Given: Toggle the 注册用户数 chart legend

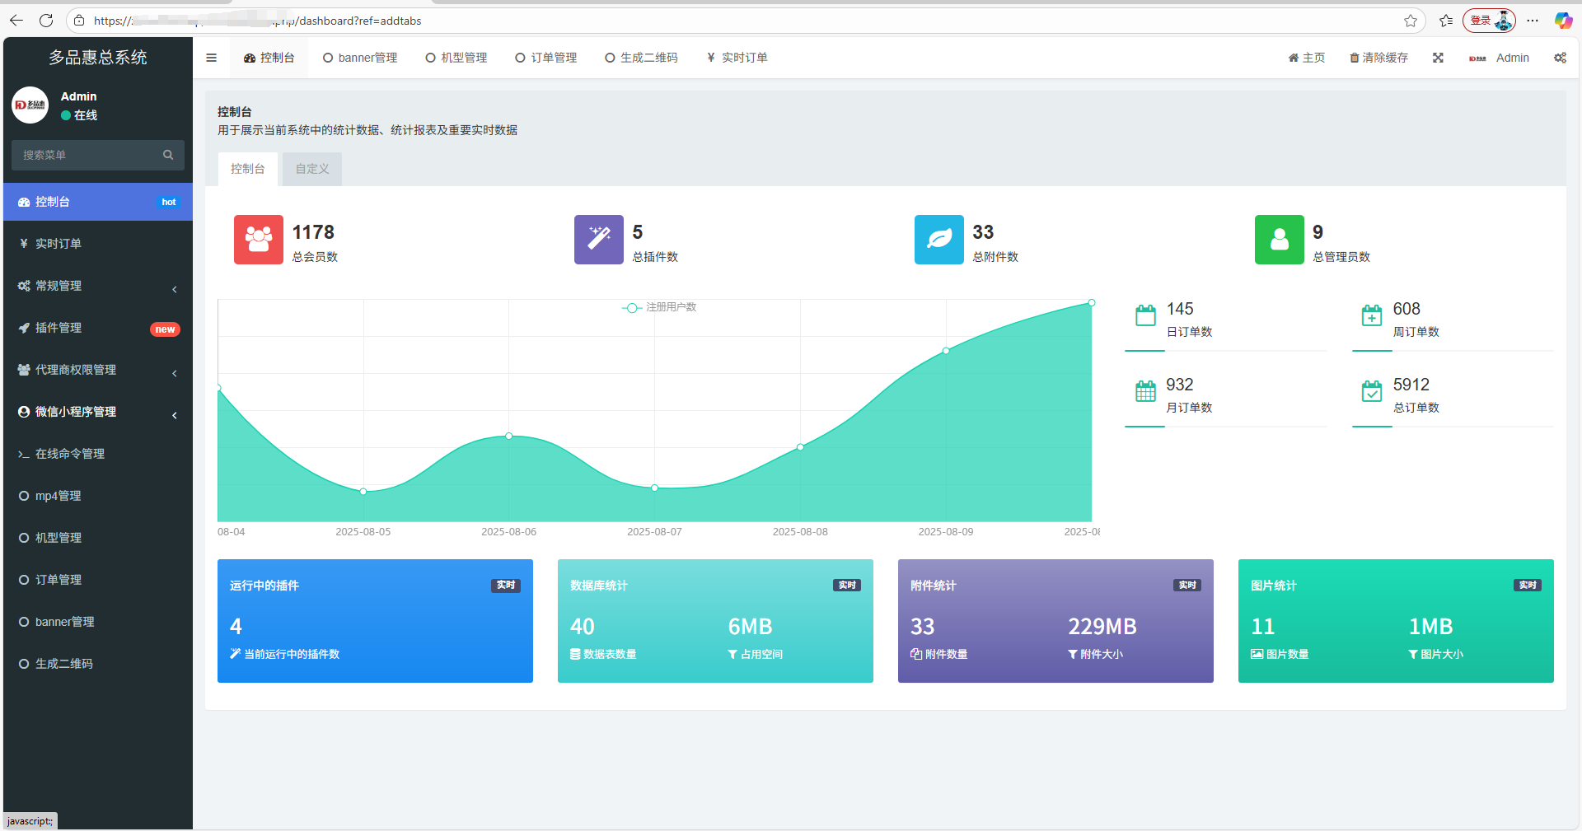Looking at the screenshot, I should coord(660,307).
